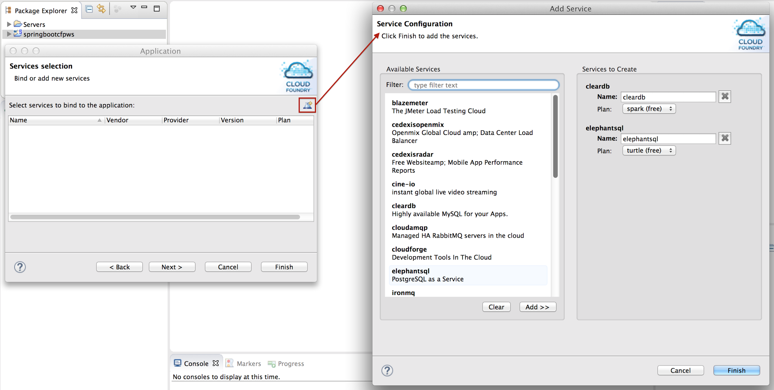Minimize the Package Explorer view
Viewport: 774px width, 390px height.
[144, 7]
